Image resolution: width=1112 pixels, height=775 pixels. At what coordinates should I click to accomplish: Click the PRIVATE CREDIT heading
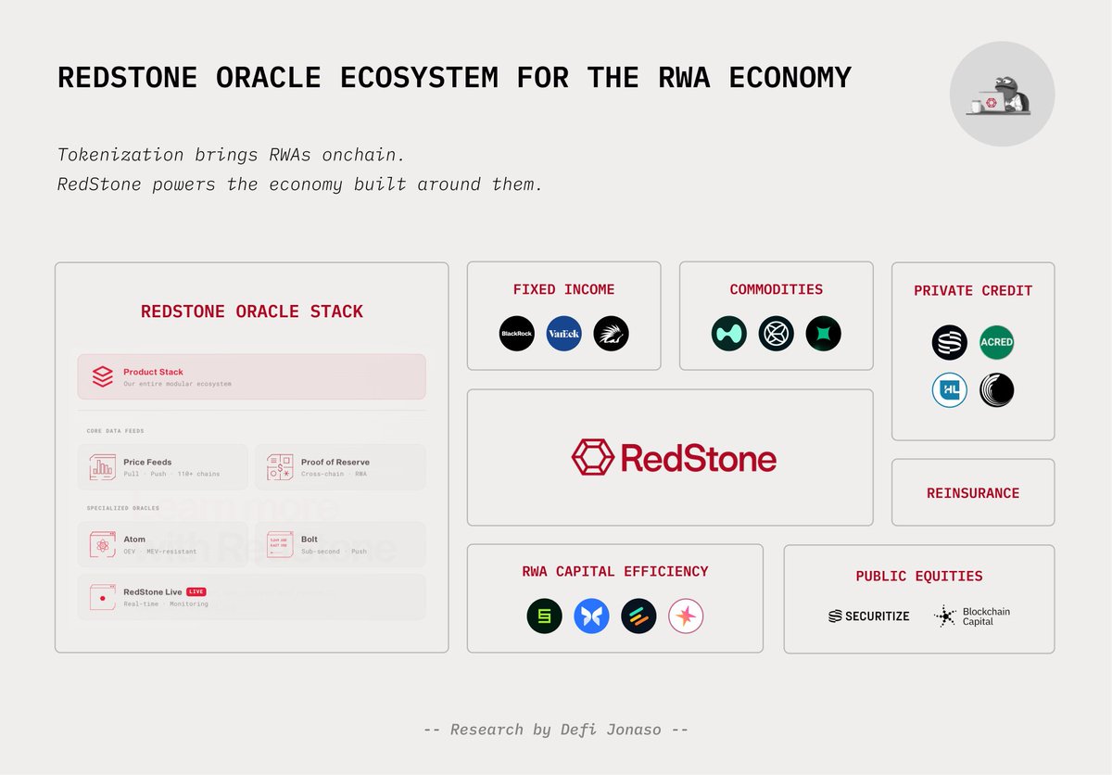pyautogui.click(x=973, y=290)
